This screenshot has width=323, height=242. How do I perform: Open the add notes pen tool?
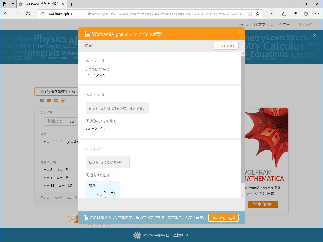284,14
